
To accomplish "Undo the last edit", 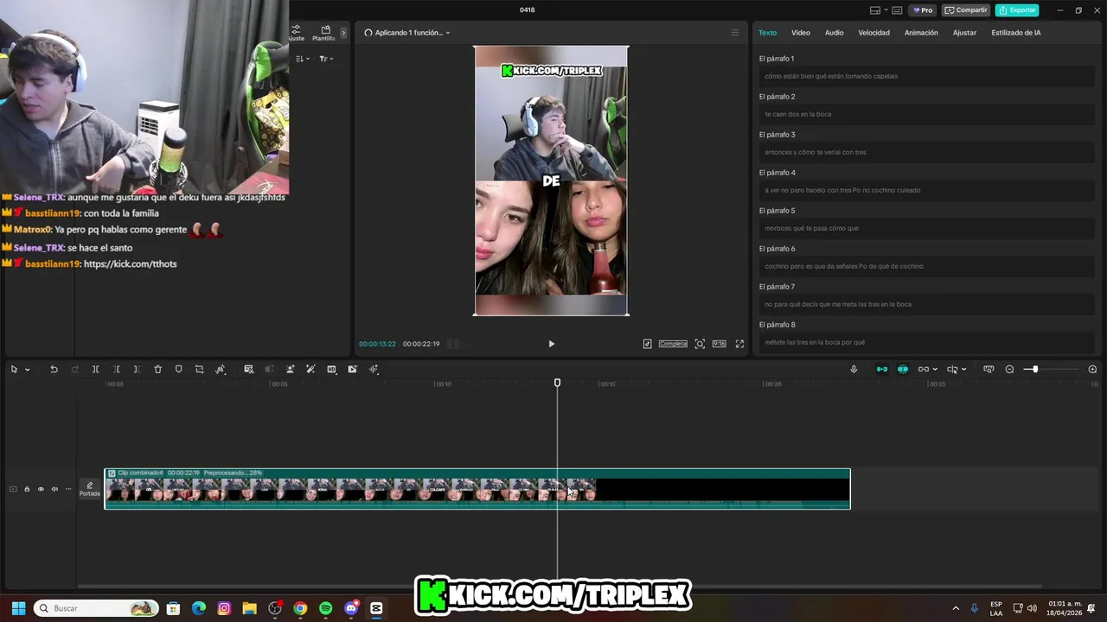I will pyautogui.click(x=54, y=370).
